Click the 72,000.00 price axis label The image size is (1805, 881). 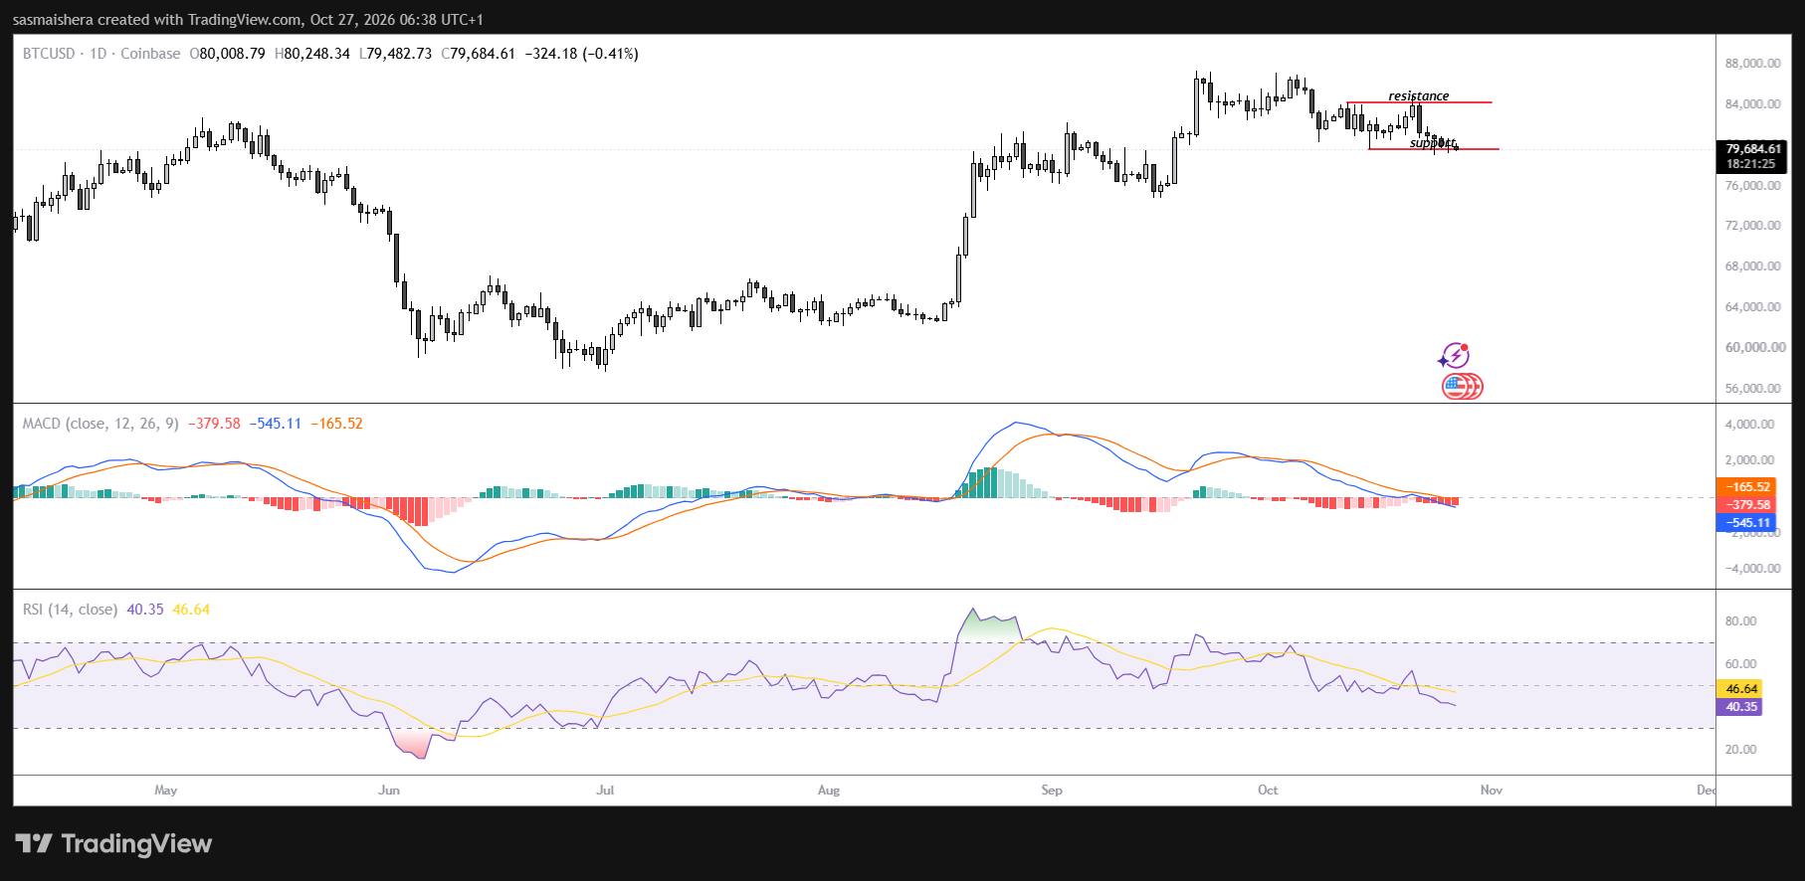1753,226
